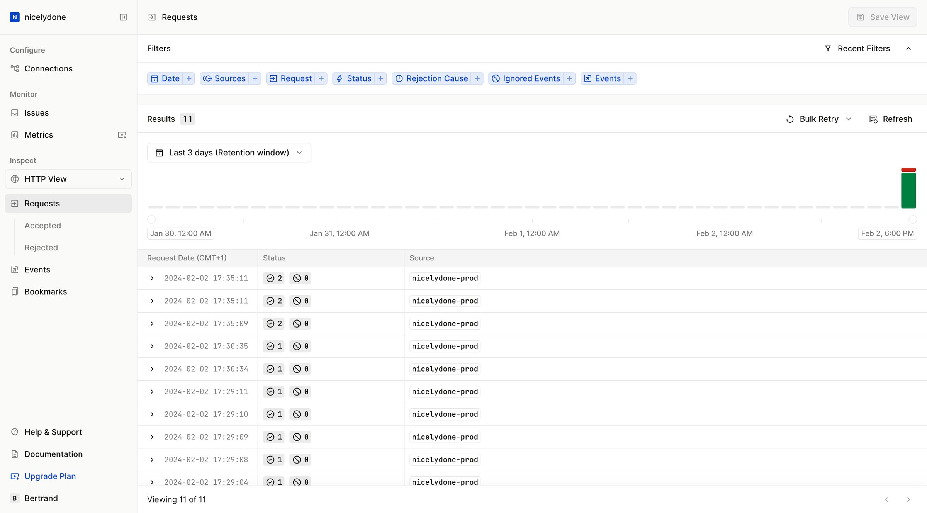
Task: Click the Metrics upgrade badge icon
Action: point(122,135)
